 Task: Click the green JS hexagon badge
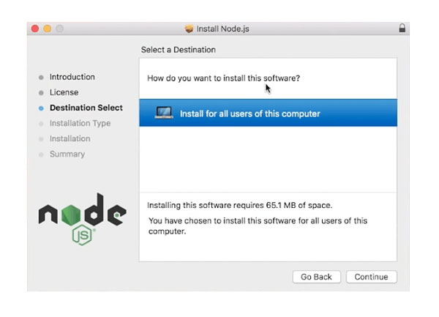(x=82, y=234)
